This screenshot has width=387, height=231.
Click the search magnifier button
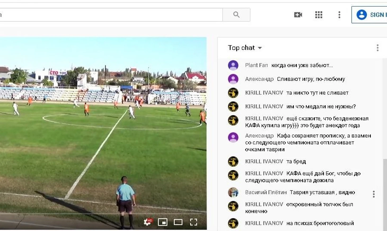236,15
